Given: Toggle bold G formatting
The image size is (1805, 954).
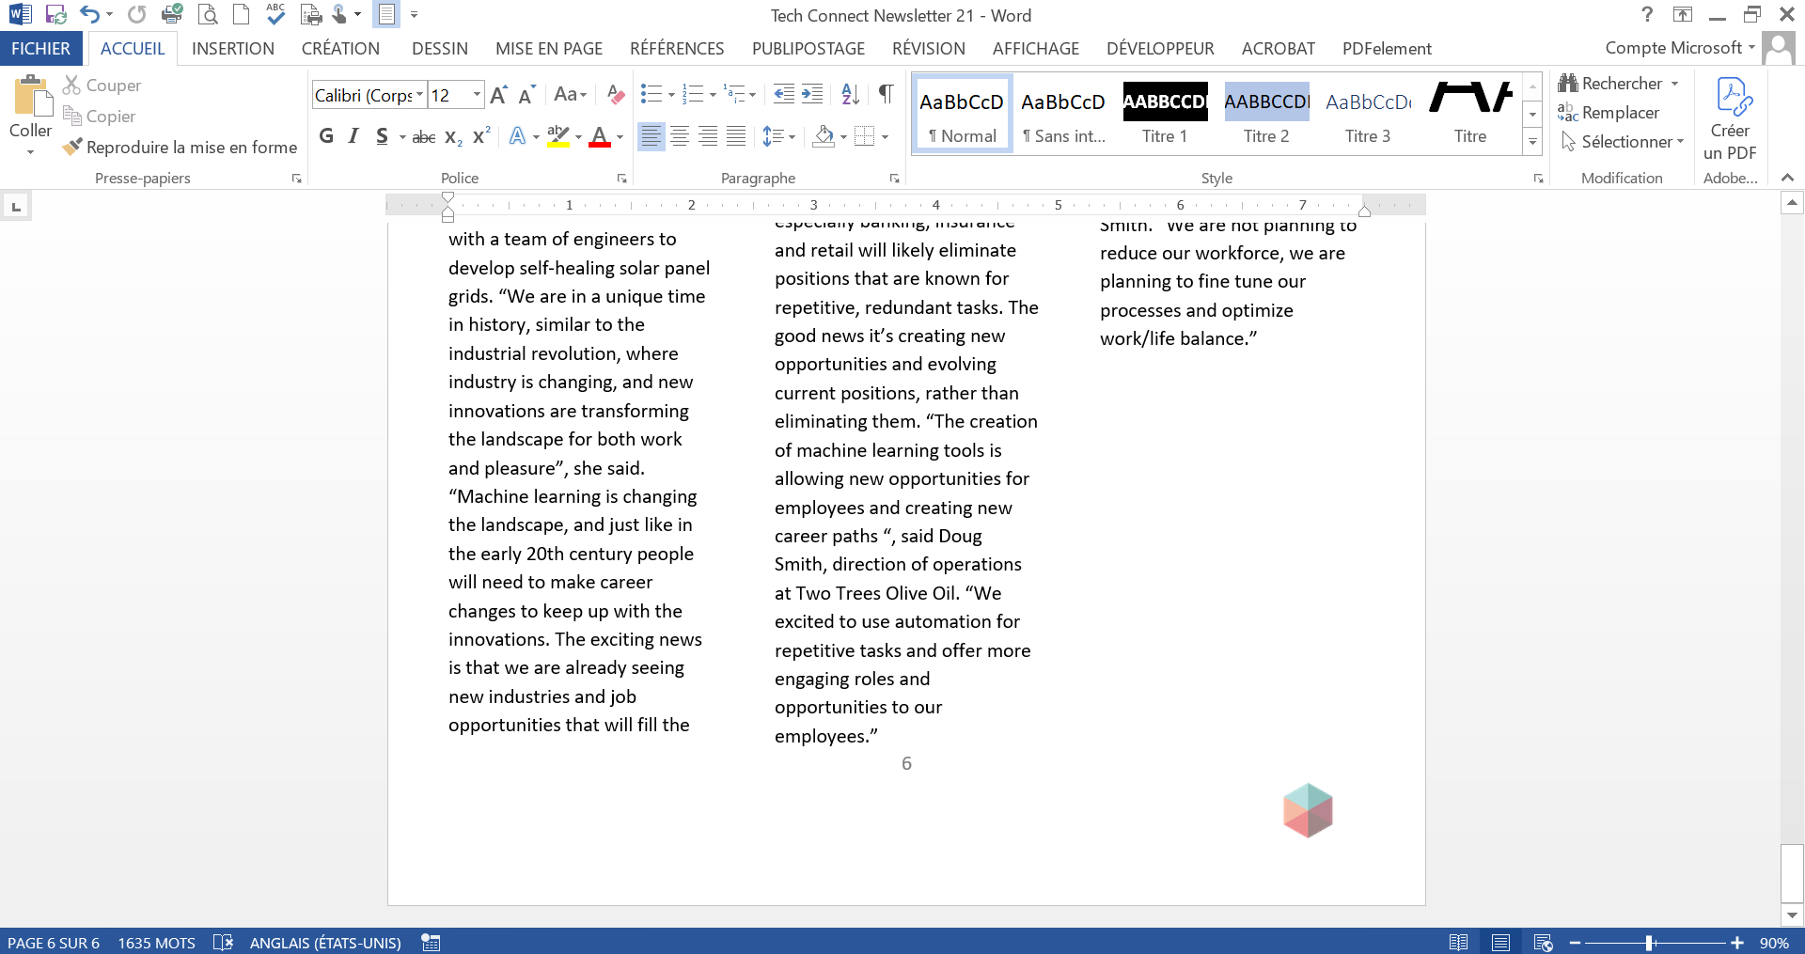Looking at the screenshot, I should tap(326, 136).
